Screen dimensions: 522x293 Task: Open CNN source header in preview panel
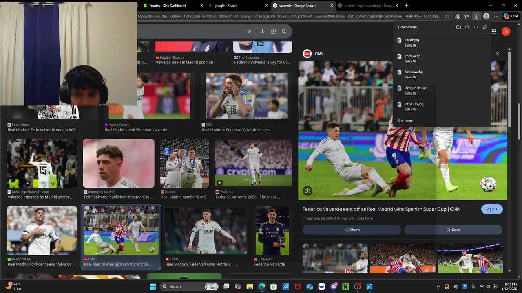point(313,54)
